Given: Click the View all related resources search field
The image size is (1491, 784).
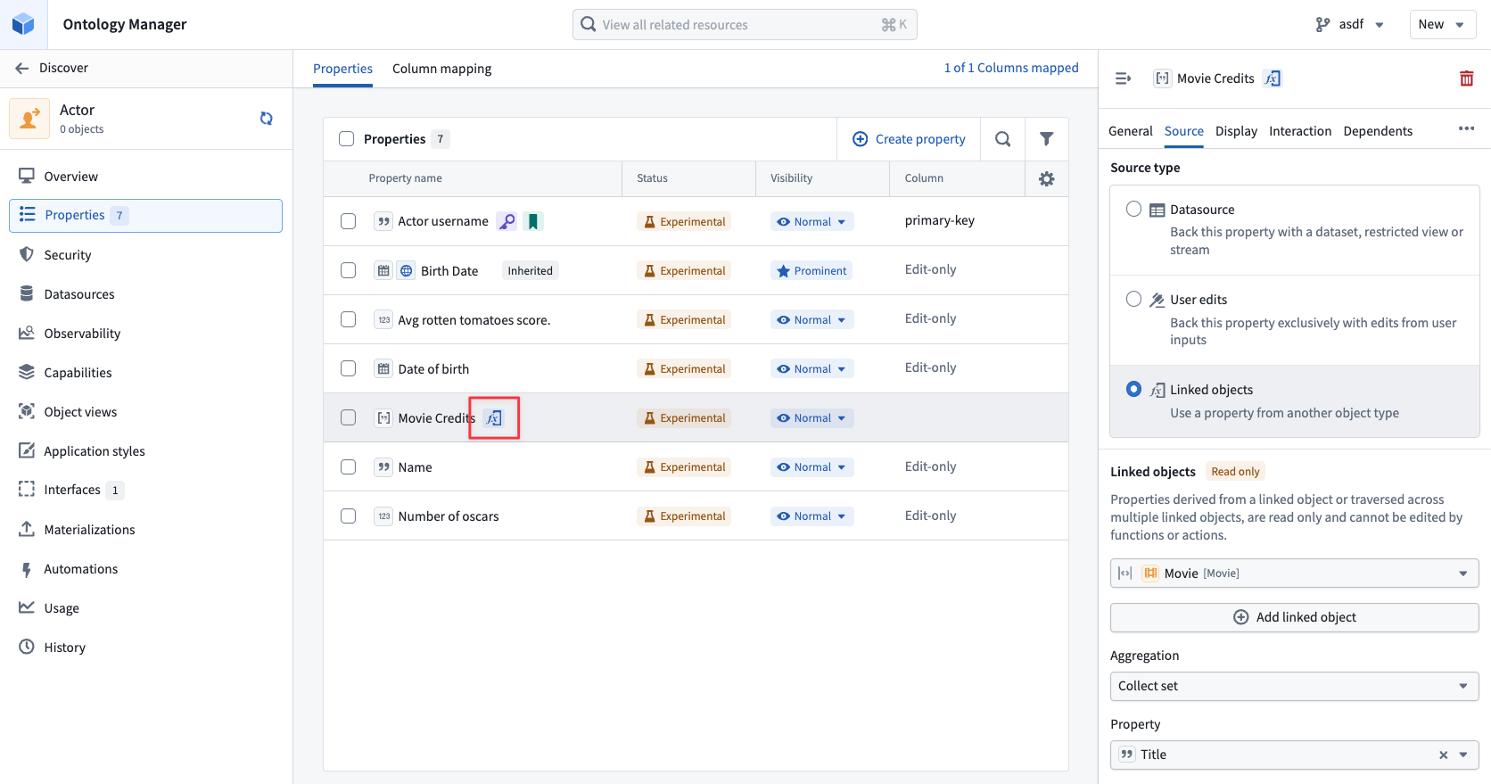Looking at the screenshot, I should [x=745, y=25].
